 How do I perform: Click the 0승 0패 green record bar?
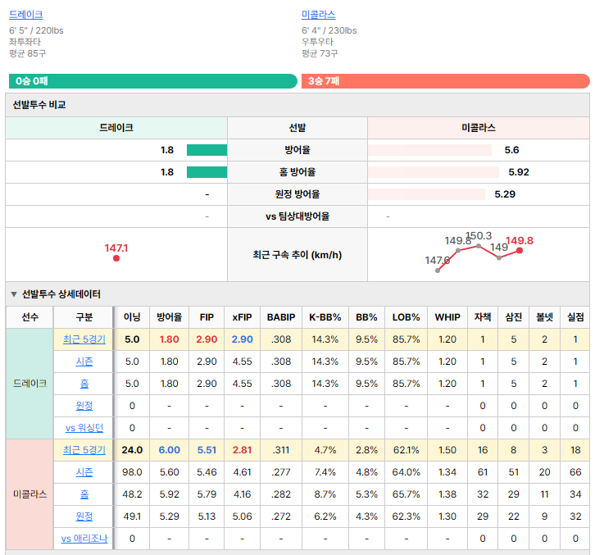(153, 81)
